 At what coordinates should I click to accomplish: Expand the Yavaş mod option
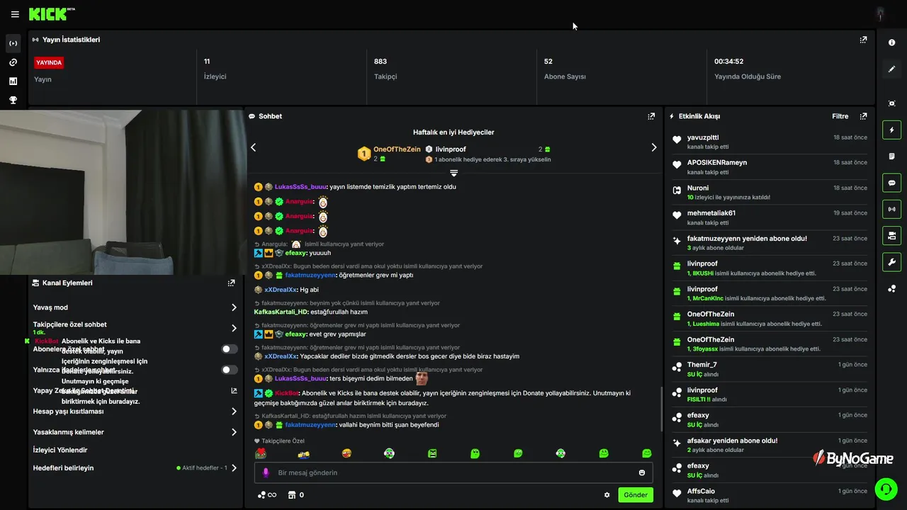pyautogui.click(x=135, y=307)
